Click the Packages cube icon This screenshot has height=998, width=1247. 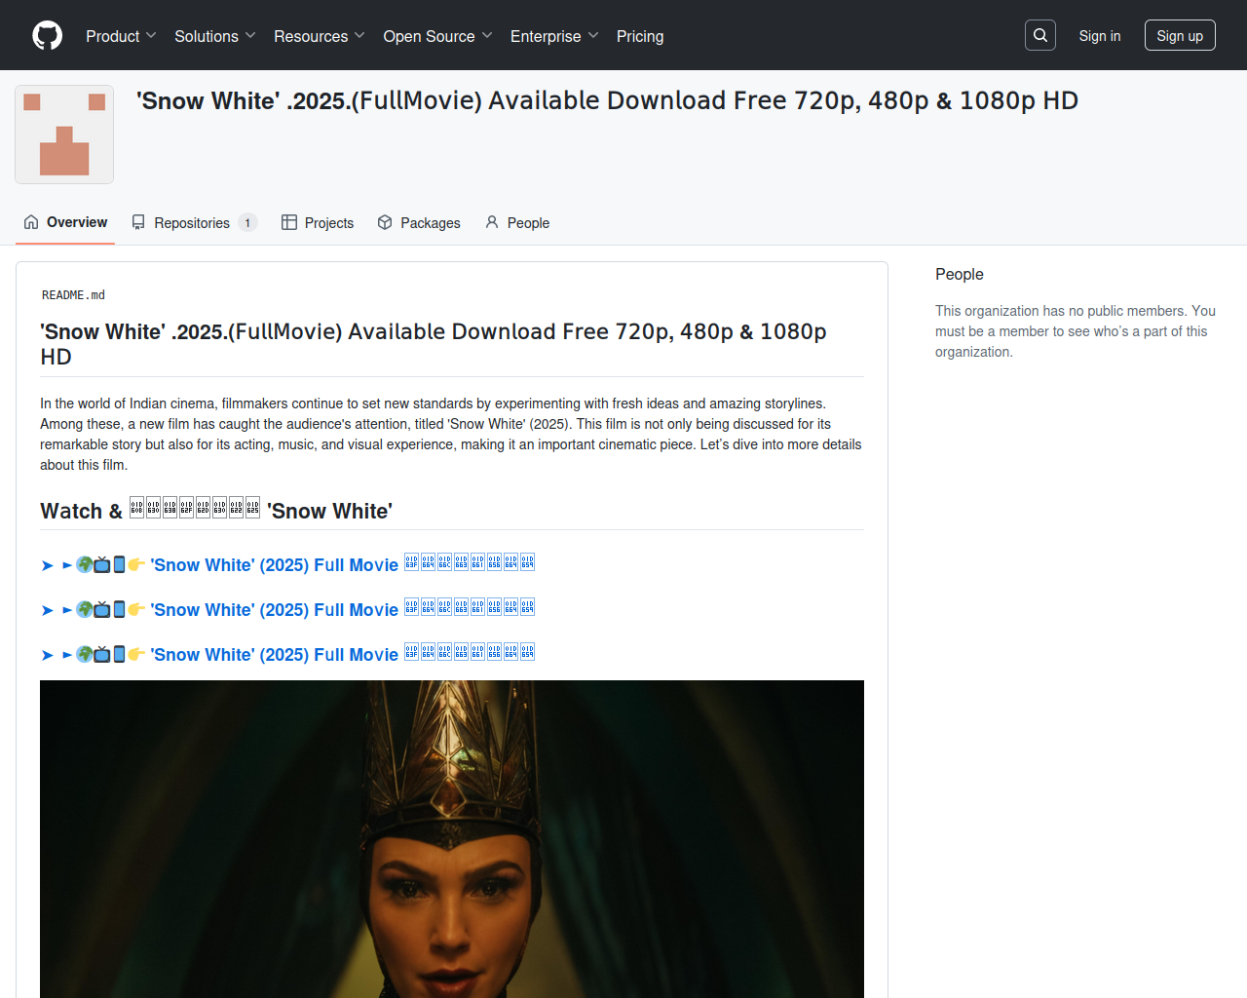[x=385, y=222]
